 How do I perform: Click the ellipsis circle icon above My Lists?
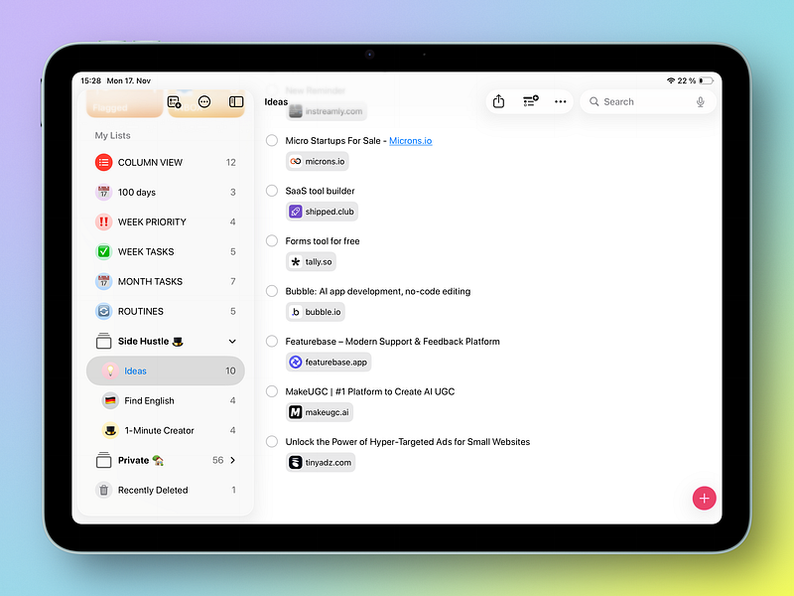tap(204, 101)
